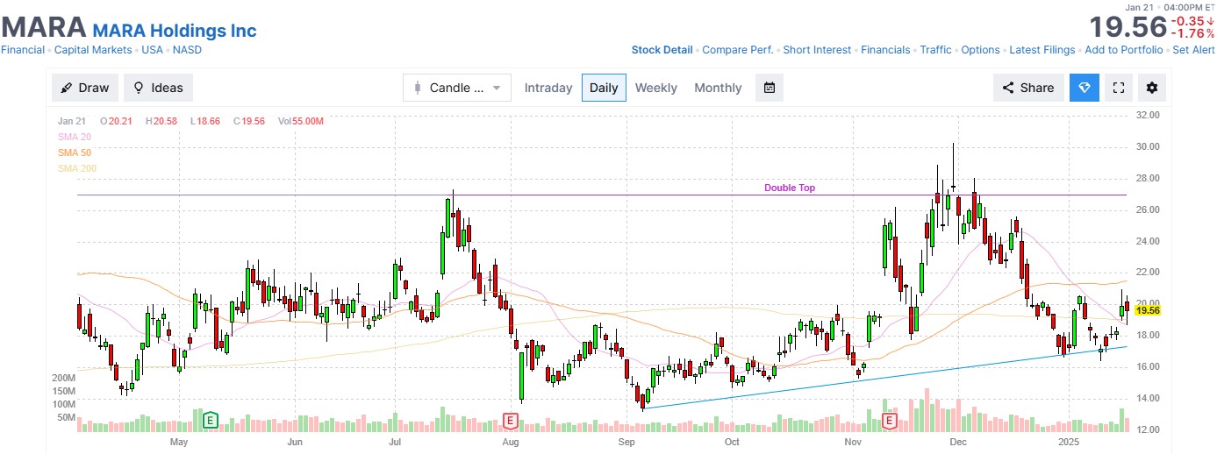Click the 19.56 last price in header
Viewport: 1217px width, 454px height.
[1128, 27]
